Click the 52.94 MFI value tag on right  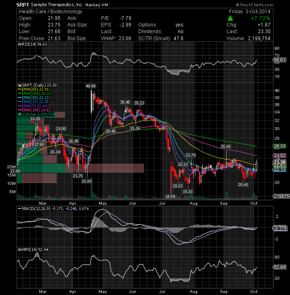click(x=280, y=267)
